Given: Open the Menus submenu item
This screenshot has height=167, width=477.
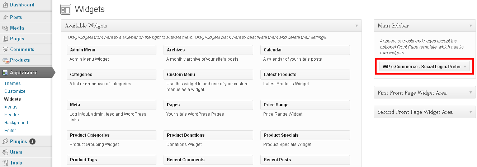Looking at the screenshot, I should point(11,107).
